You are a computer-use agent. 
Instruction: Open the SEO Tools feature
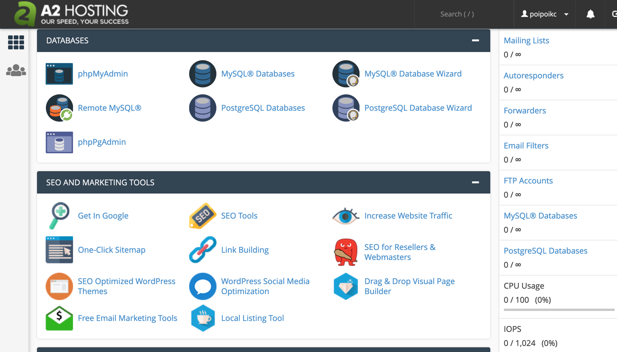239,215
